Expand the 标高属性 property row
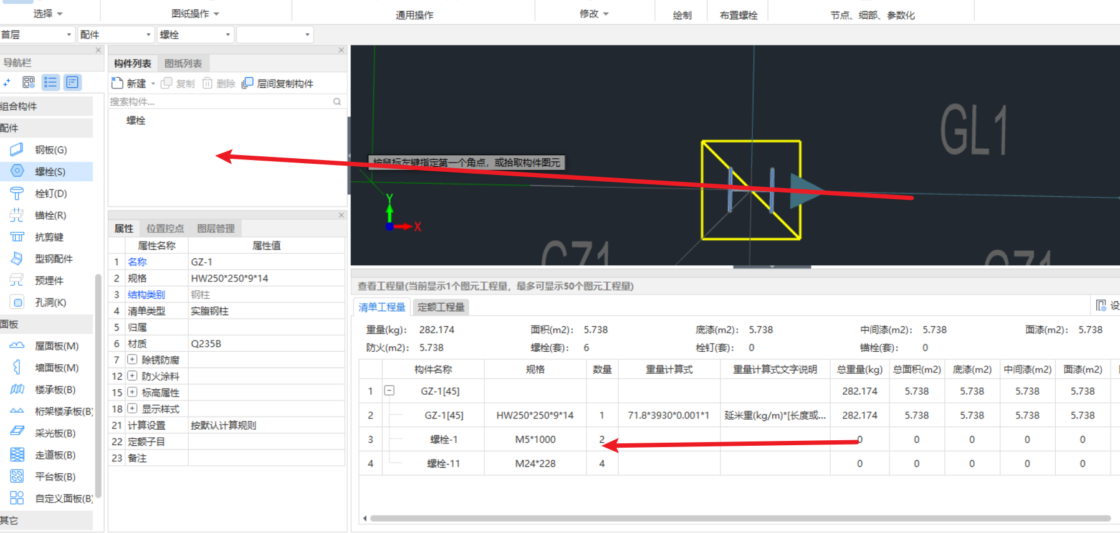1120x533 pixels. 132,392
